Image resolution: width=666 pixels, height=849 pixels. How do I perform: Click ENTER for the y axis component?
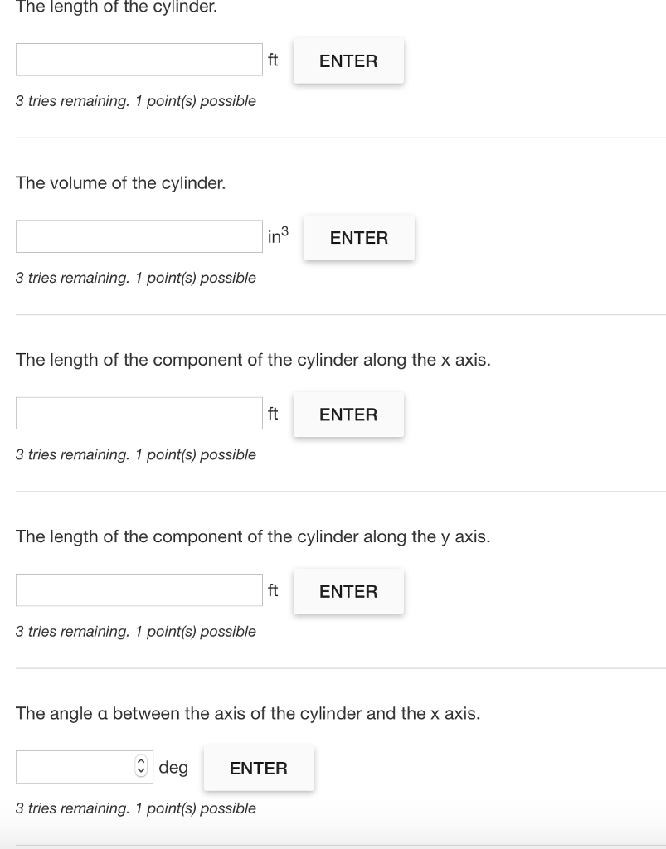[348, 591]
